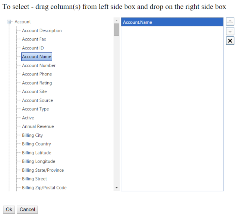Screen dimensions: 240x217
Task: Select the Billing City field
Action: [32, 135]
